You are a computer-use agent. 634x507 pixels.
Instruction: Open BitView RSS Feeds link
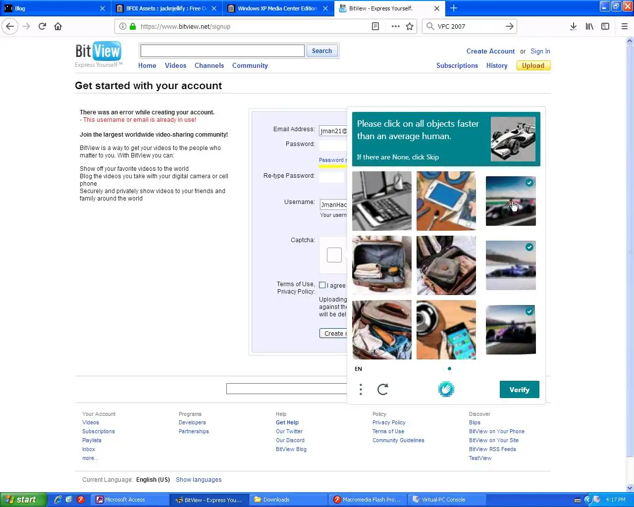[492, 449]
